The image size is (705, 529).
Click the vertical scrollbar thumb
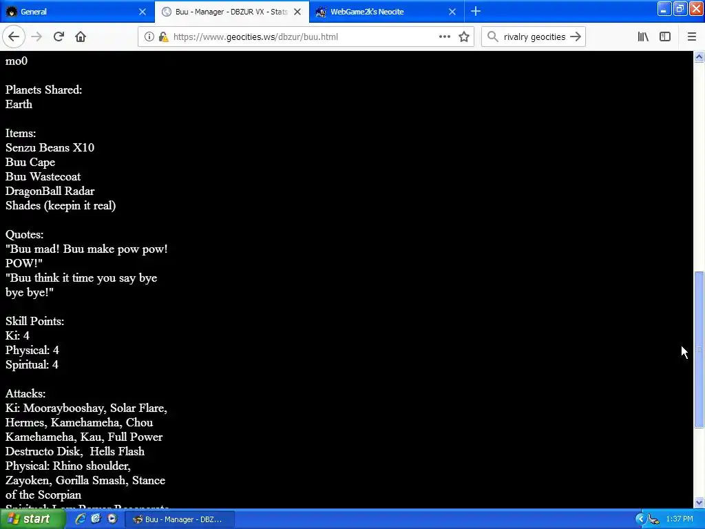699,349
